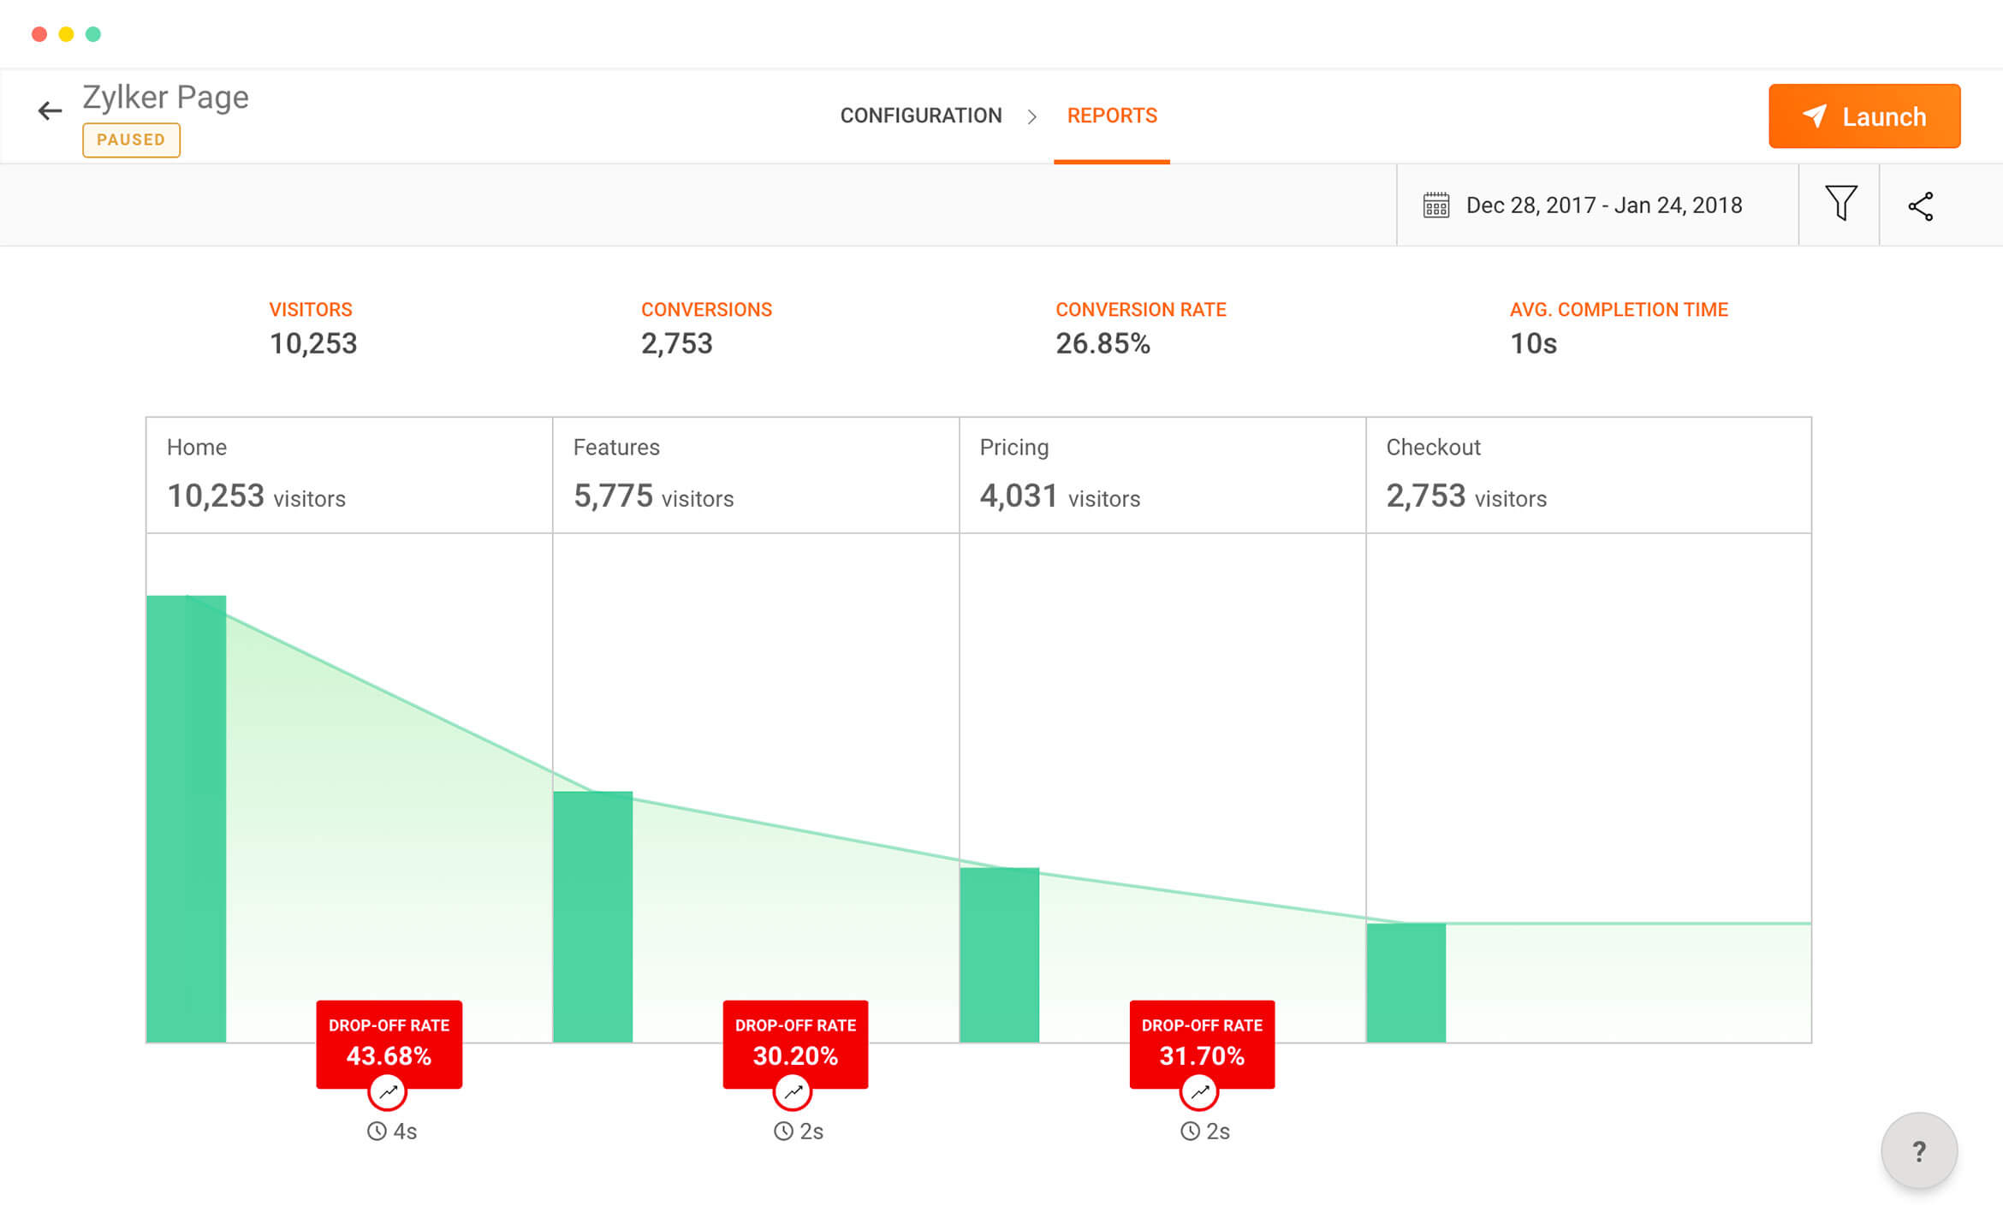
Task: Select the REPORTS tab
Action: (1114, 116)
